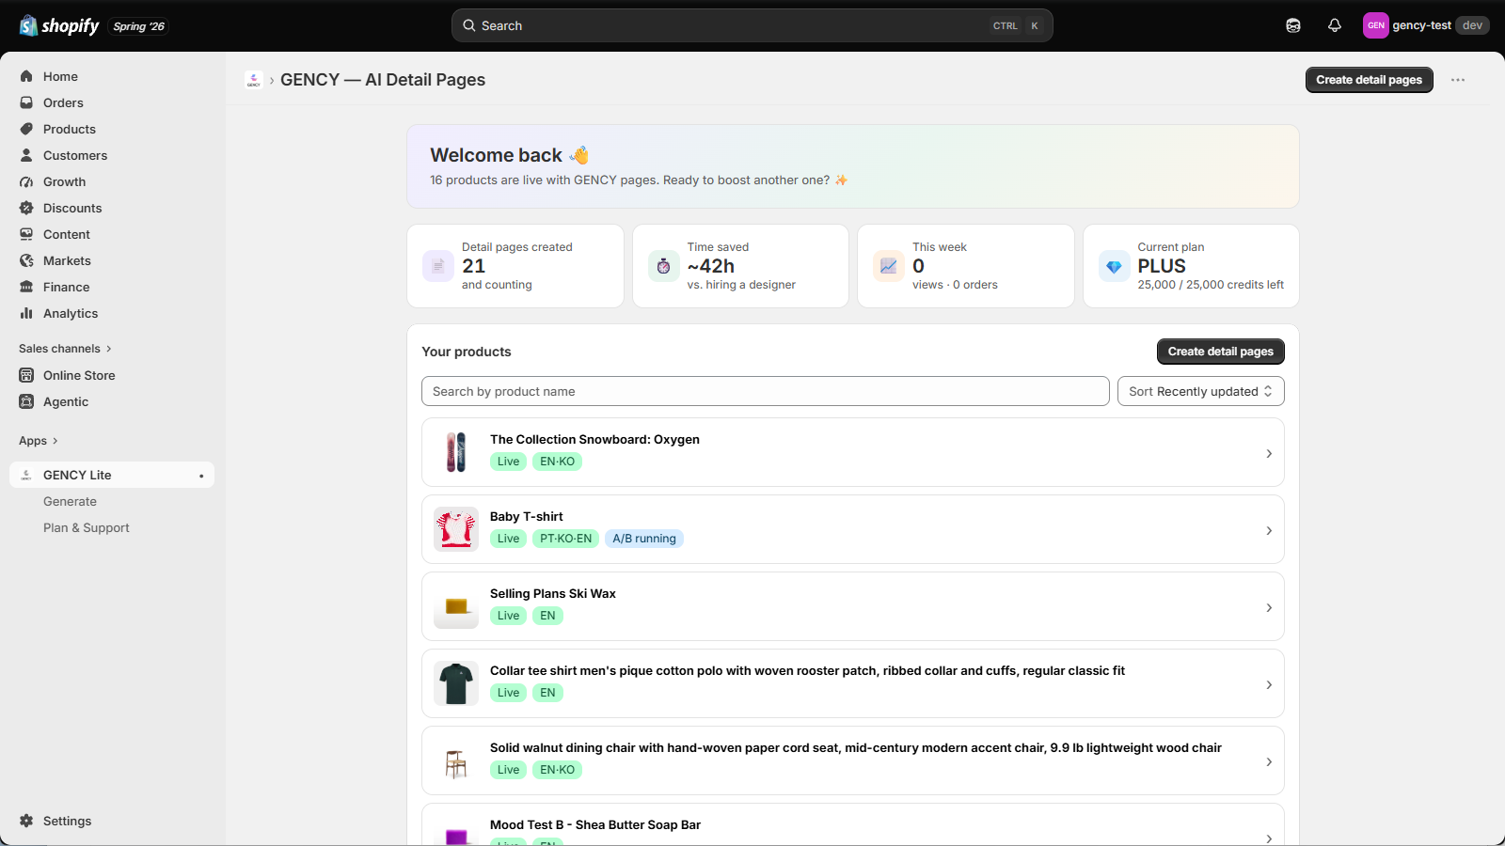1505x846 pixels.
Task: Click the Current plan diamond icon
Action: (x=1115, y=266)
